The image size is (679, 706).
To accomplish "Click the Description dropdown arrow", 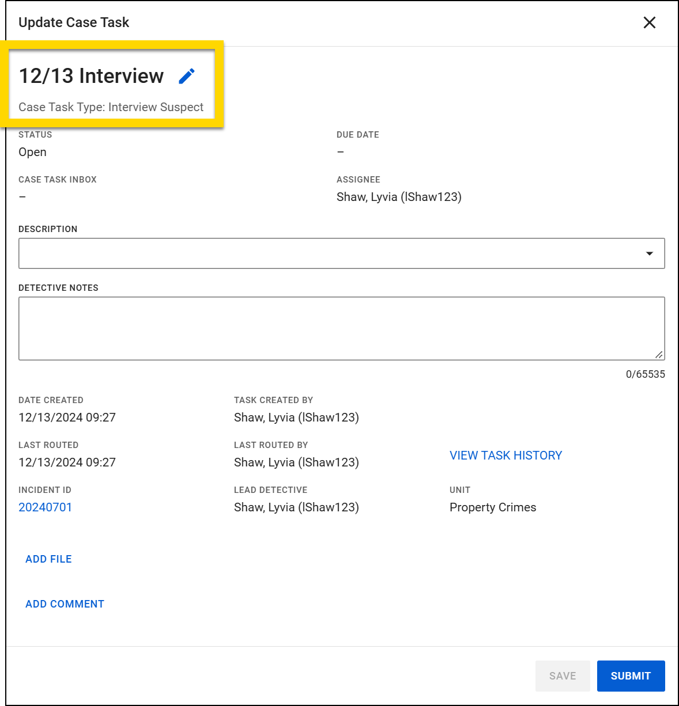I will [x=650, y=253].
